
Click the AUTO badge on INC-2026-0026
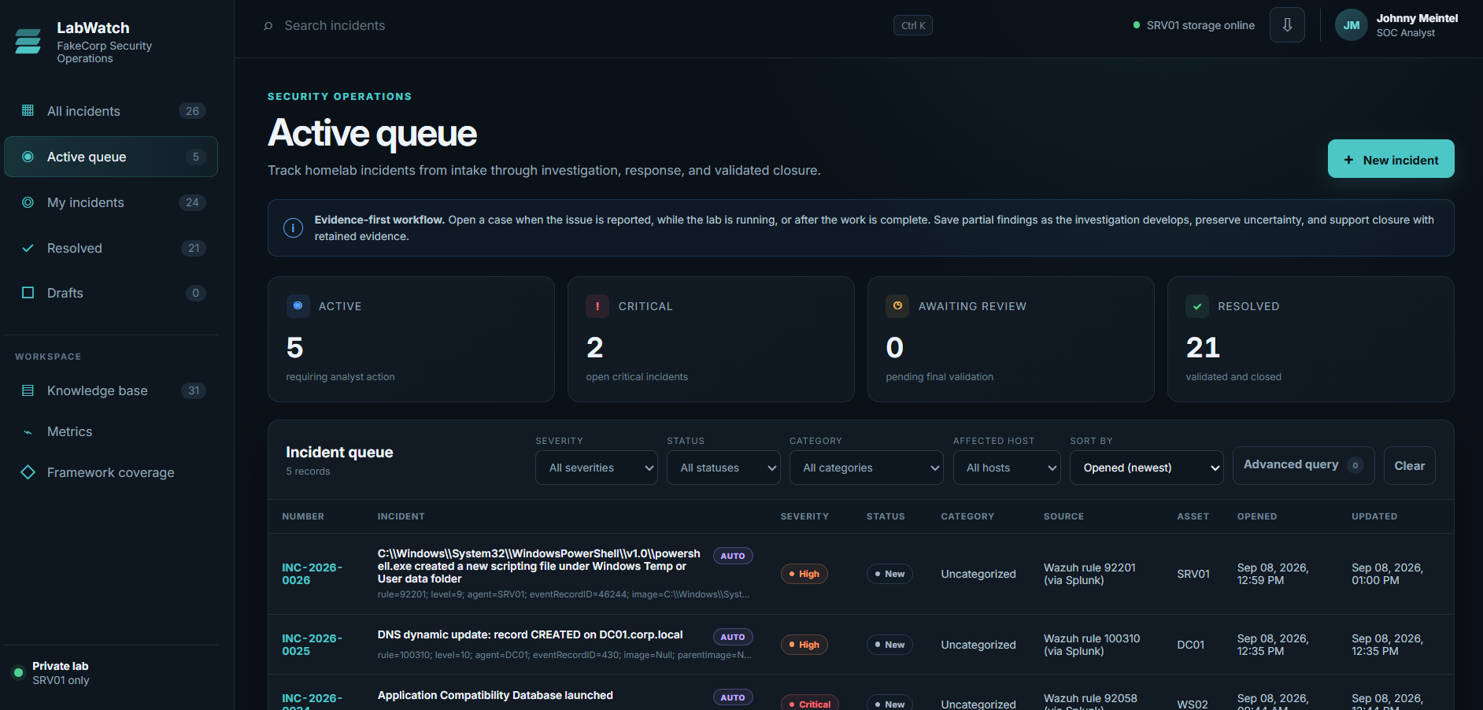point(733,556)
